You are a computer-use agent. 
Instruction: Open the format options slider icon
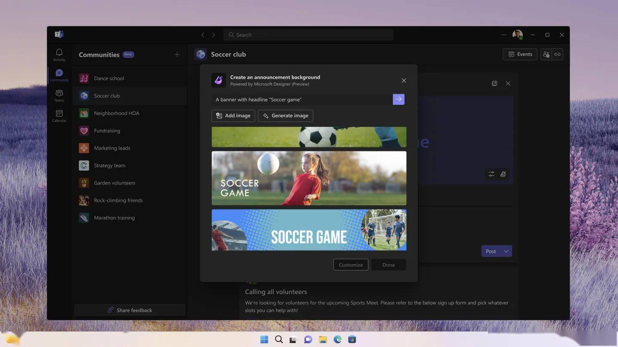491,174
